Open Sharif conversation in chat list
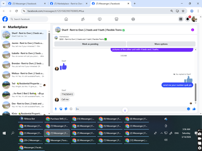 coord(24,35)
